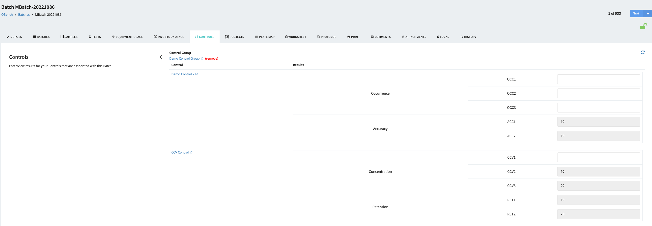Screen dimensions: 652x226
Task: Remove the Demo Control Group
Action: (x=212, y=59)
